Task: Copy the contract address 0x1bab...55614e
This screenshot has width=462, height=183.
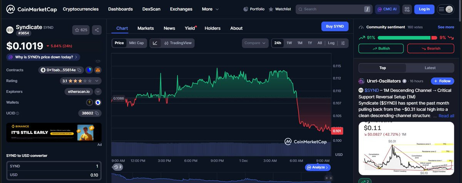Action: coord(79,70)
